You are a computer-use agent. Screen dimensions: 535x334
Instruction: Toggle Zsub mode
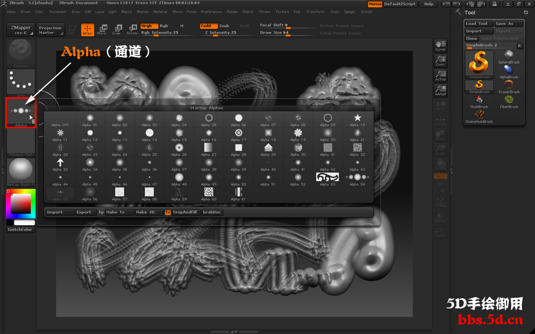pos(224,26)
